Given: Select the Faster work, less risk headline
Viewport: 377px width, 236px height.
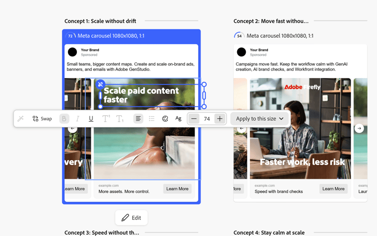Looking at the screenshot, I should [x=303, y=162].
